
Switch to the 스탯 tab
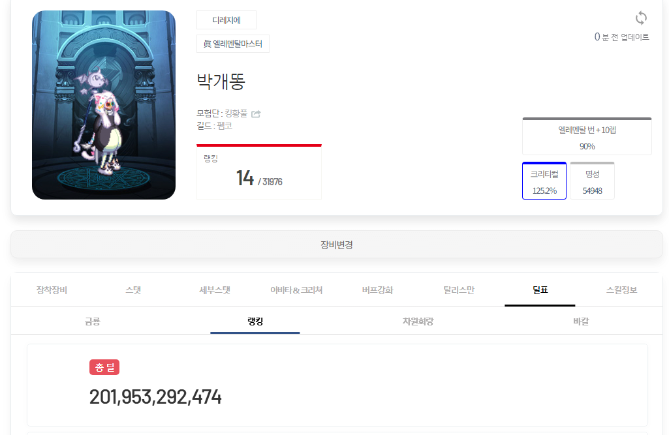pyautogui.click(x=133, y=290)
